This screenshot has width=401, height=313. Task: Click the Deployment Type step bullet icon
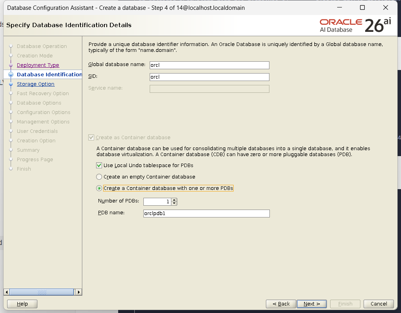(11, 65)
